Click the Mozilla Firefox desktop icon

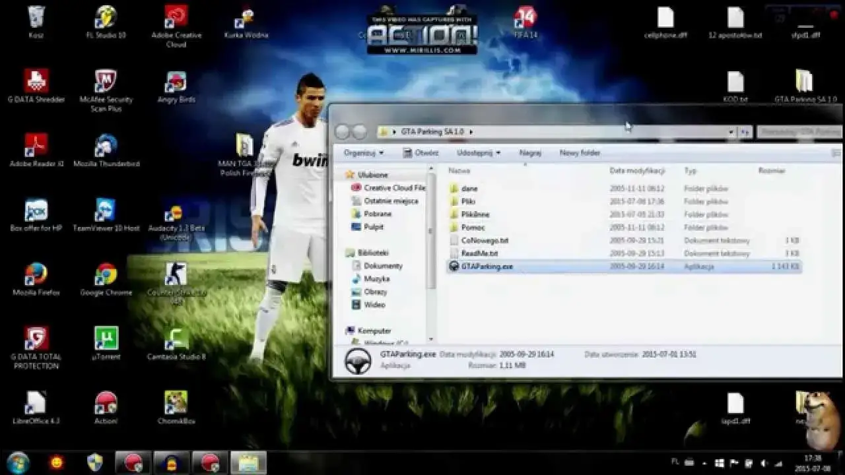36,275
